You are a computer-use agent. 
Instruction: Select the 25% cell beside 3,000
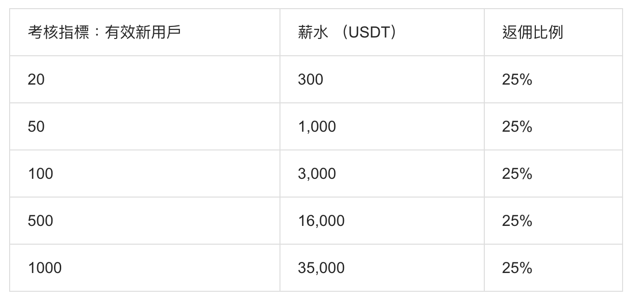(x=553, y=174)
